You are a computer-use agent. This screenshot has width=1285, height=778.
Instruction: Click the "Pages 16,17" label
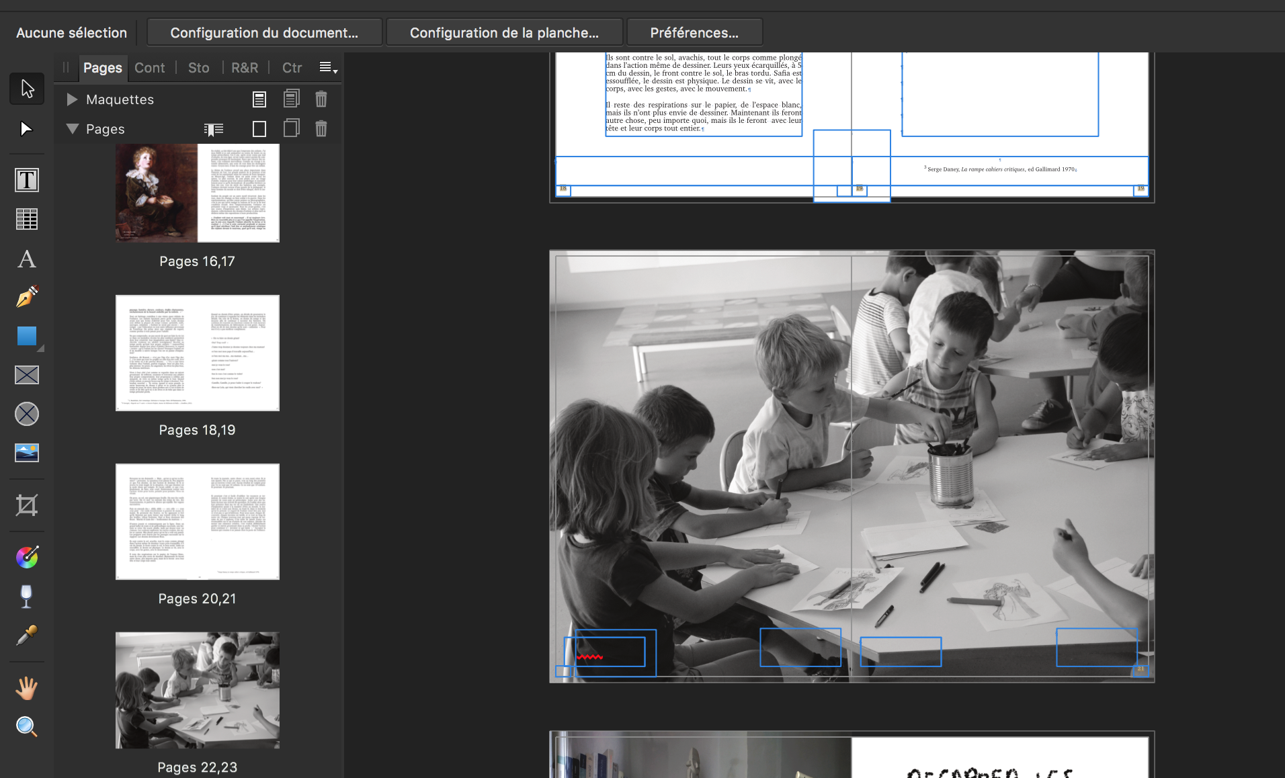tap(198, 261)
